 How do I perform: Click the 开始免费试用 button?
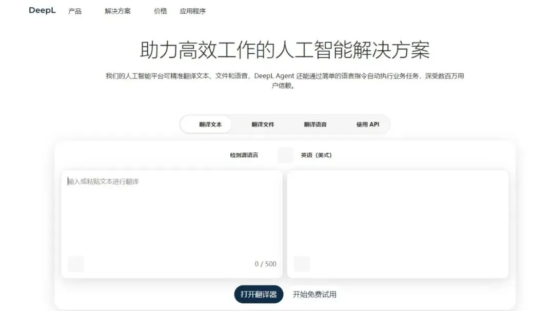coord(314,294)
